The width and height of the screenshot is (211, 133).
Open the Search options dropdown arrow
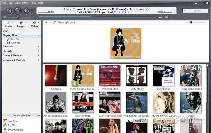click(x=185, y=11)
